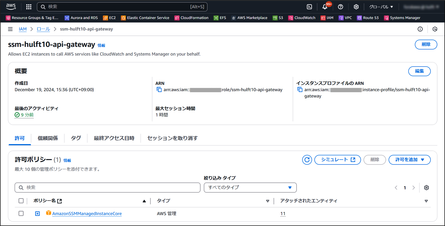Open the services grid menu

point(29,7)
